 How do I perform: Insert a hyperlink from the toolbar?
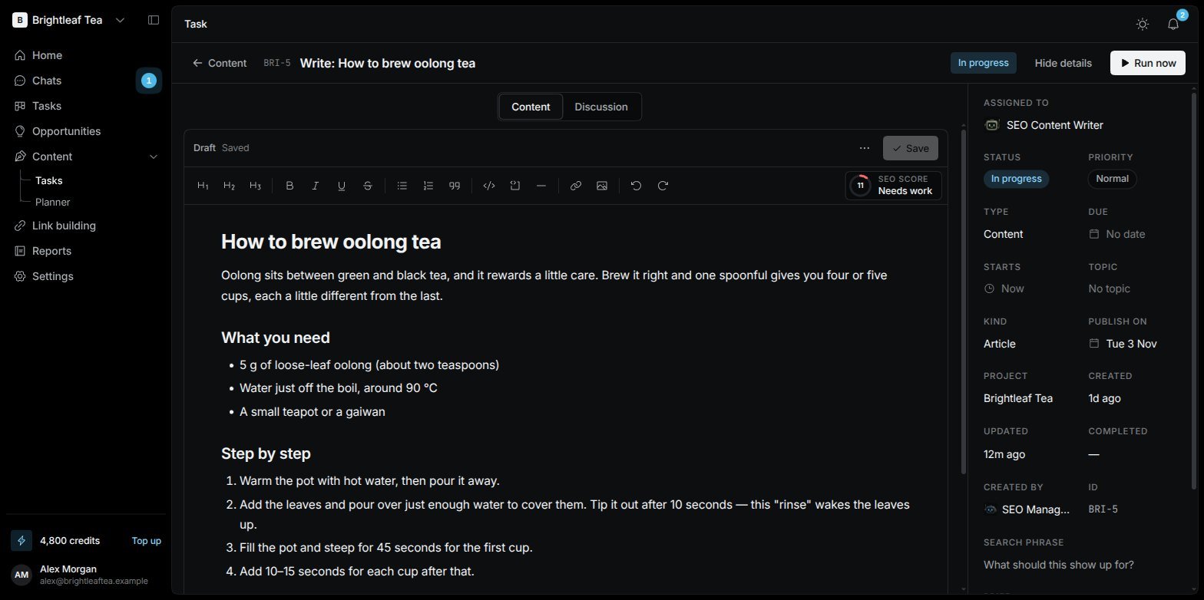(576, 186)
